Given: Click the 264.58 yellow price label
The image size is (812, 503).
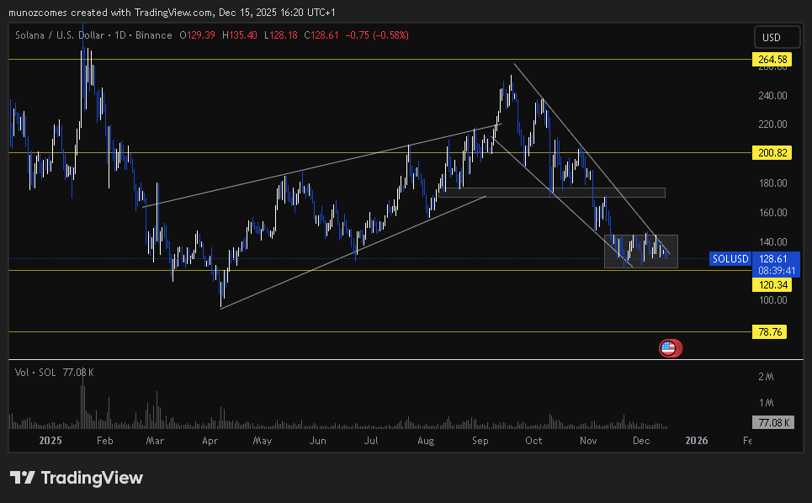Looking at the screenshot, I should pos(772,60).
